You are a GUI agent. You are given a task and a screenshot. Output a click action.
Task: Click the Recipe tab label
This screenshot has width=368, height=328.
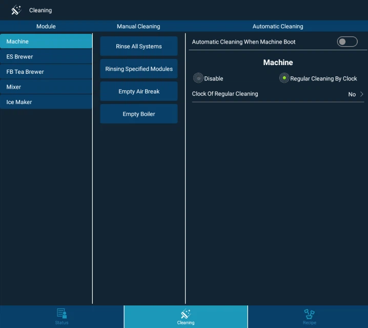(x=309, y=323)
